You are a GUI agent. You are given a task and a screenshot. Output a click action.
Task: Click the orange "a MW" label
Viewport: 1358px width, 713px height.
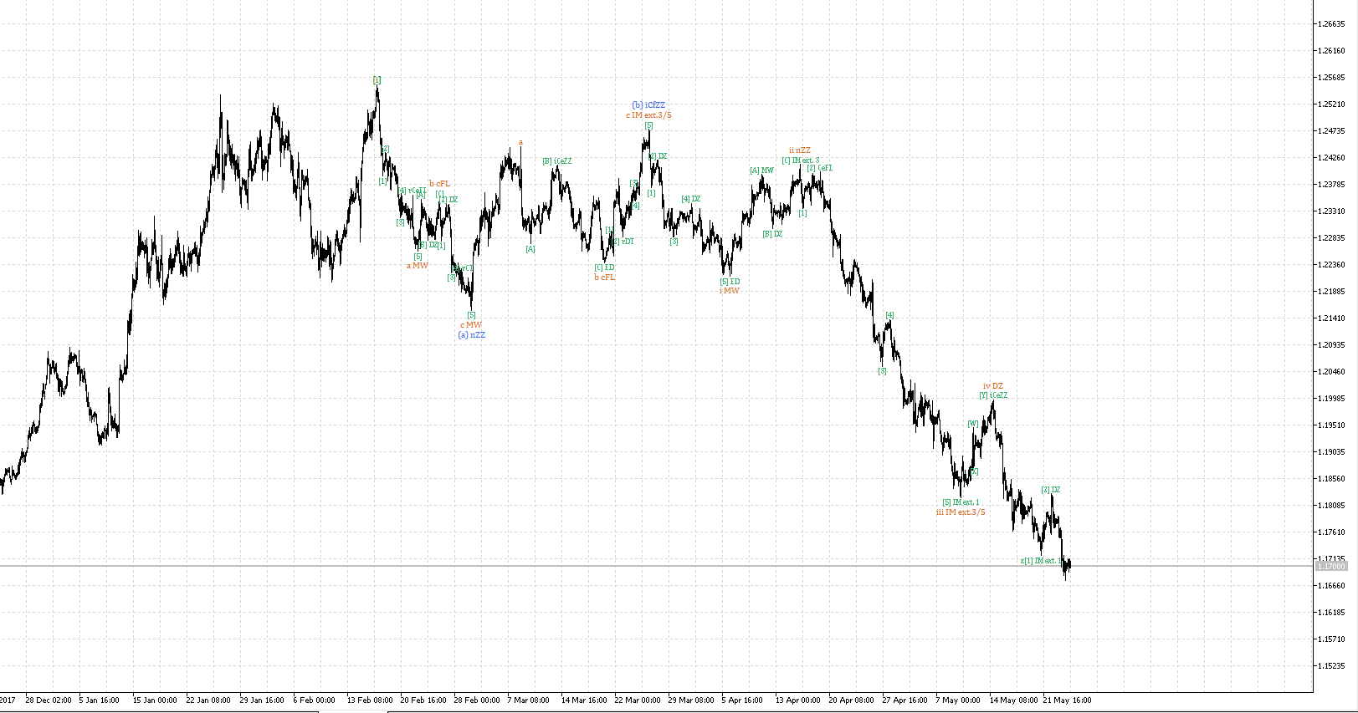tap(418, 266)
